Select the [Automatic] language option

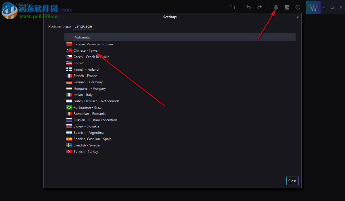83,37
